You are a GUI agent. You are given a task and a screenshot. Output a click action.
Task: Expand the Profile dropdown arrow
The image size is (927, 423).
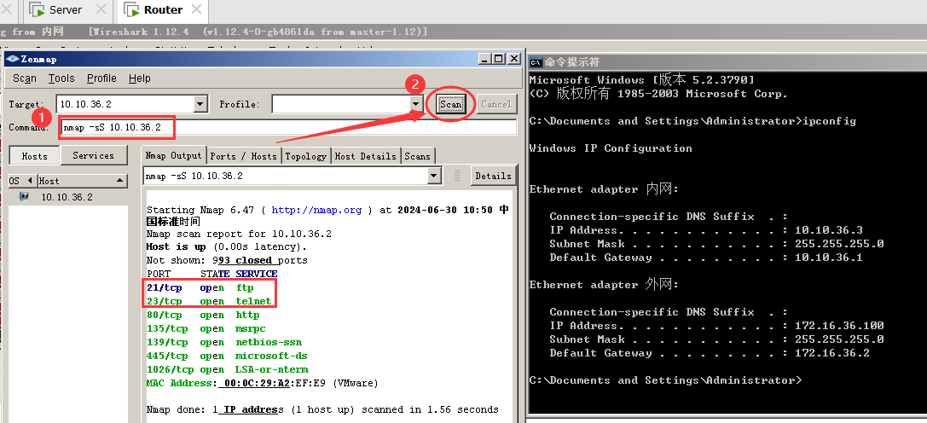(x=415, y=104)
